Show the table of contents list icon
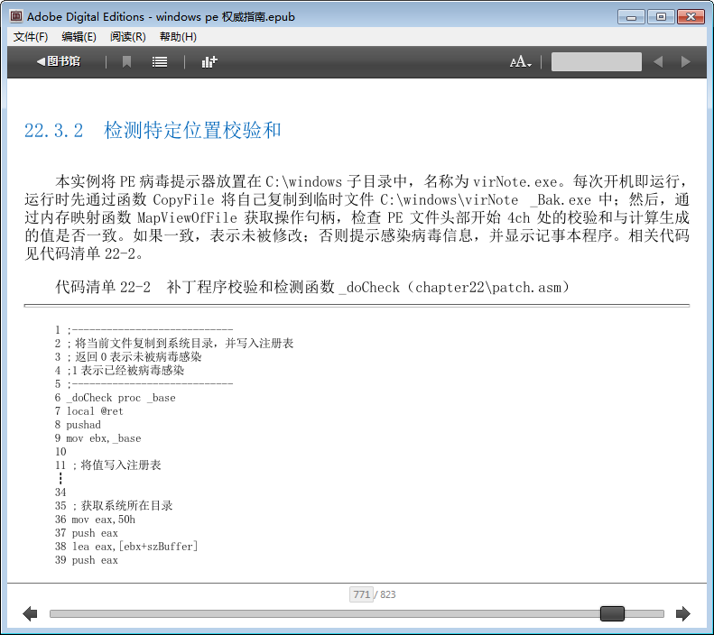This screenshot has width=714, height=635. tap(160, 62)
